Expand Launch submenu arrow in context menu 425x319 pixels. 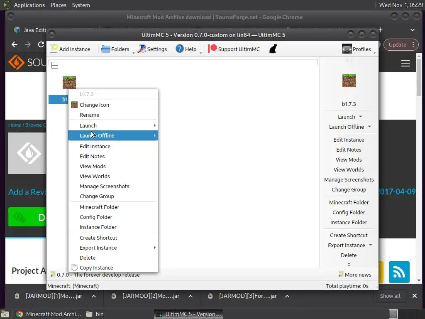pos(154,125)
